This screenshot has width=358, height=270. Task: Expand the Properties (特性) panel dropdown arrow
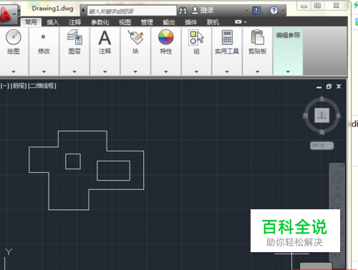pos(166,71)
